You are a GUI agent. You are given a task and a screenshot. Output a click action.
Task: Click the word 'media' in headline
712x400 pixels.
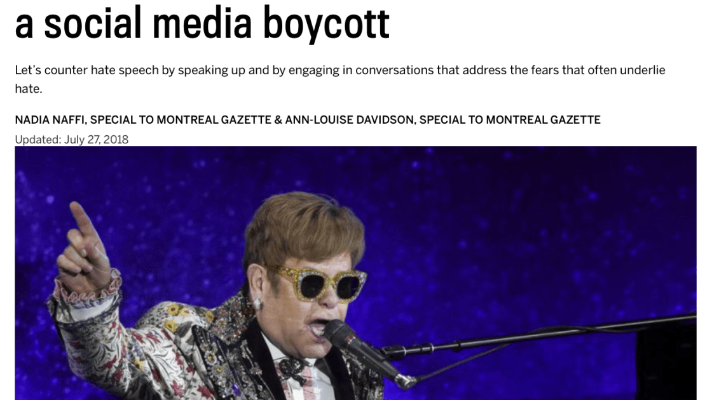(202, 23)
